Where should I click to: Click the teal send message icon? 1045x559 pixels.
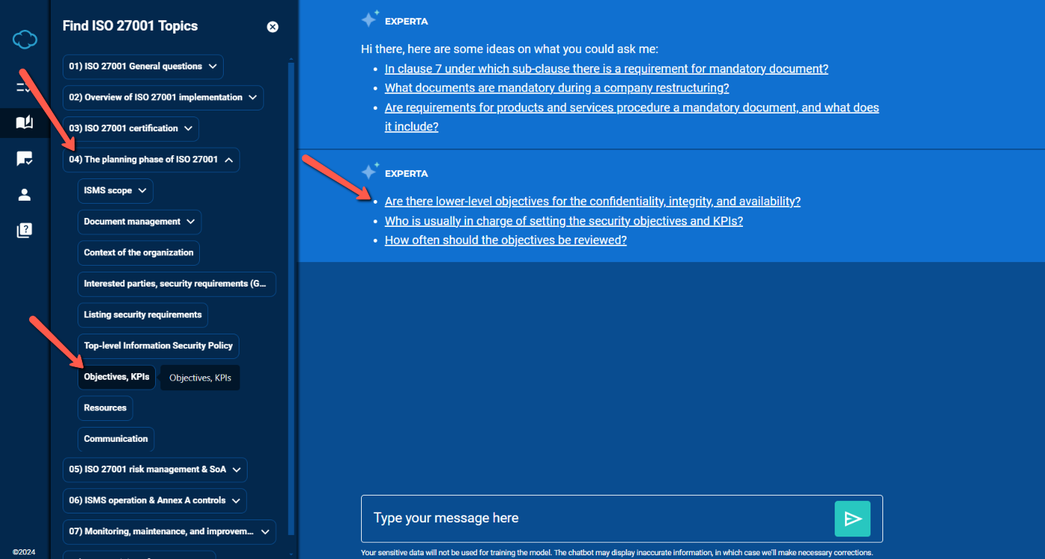[853, 518]
